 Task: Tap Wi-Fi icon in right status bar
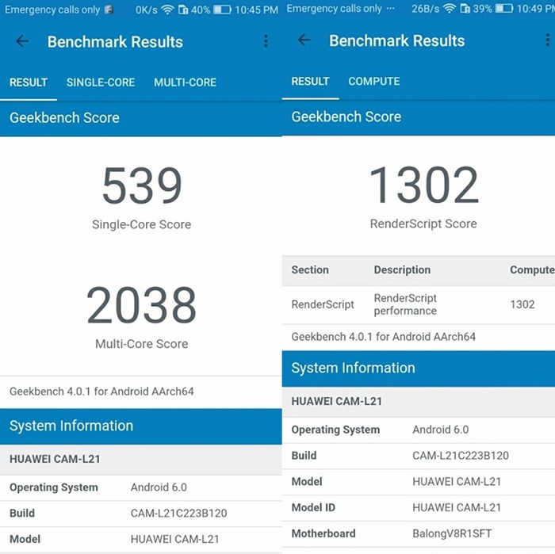pos(450,9)
